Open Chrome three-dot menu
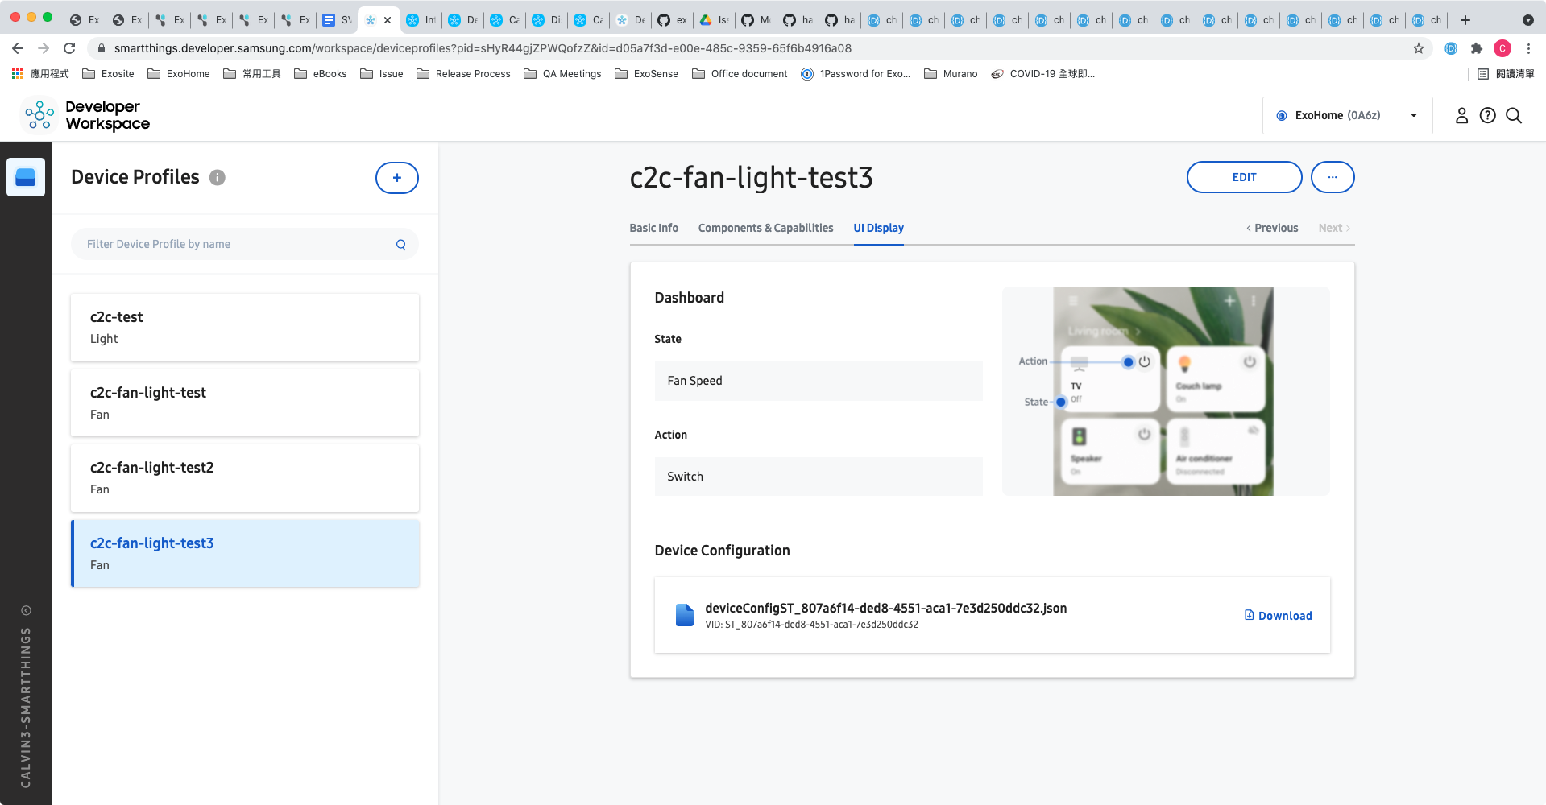The image size is (1546, 805). click(1528, 48)
